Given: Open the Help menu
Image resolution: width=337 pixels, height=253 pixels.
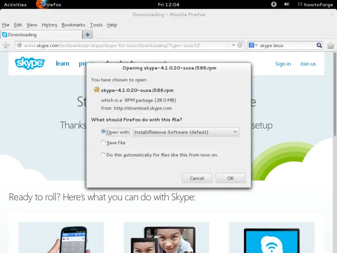Looking at the screenshot, I should (x=112, y=25).
